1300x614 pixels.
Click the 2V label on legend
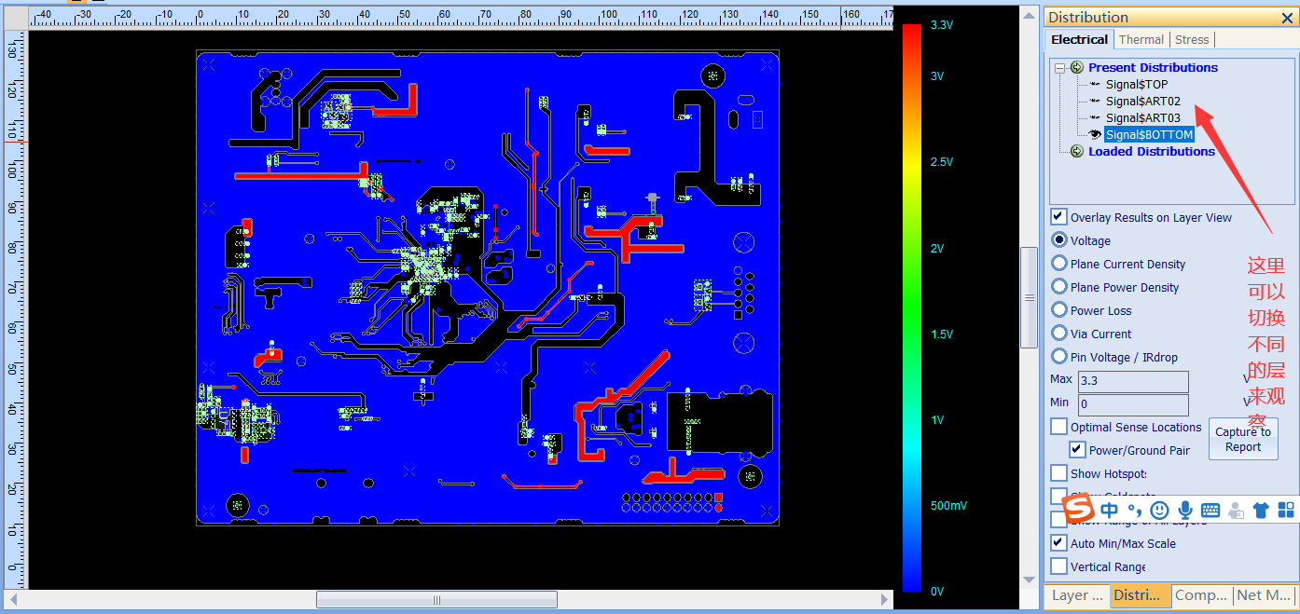[x=937, y=248]
